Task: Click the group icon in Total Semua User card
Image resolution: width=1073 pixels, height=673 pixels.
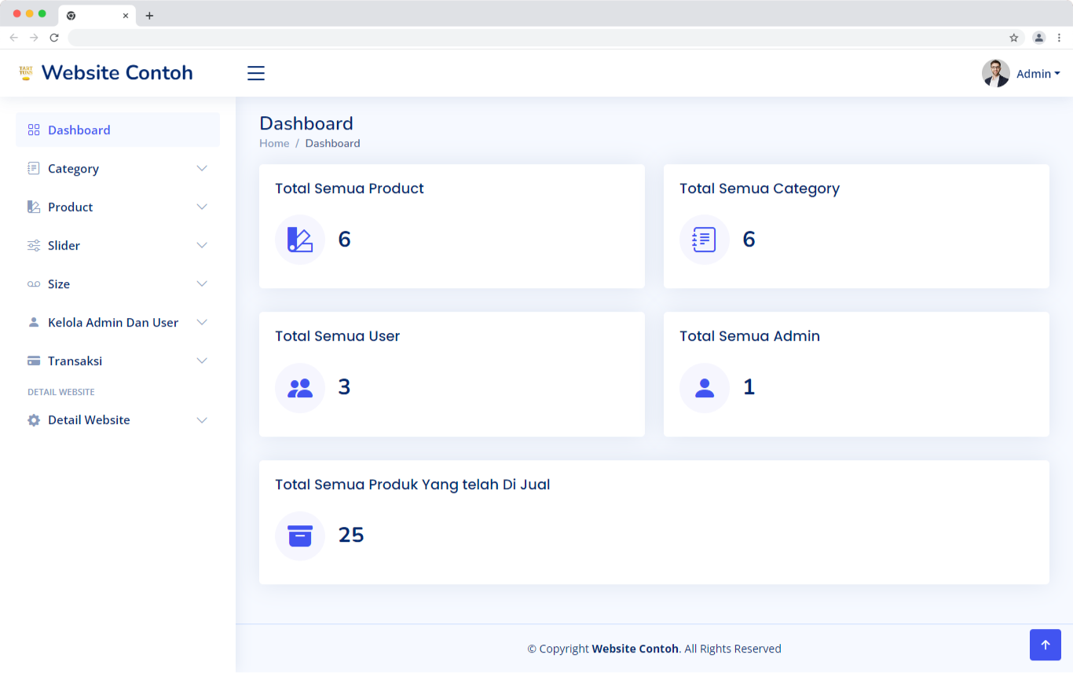Action: pos(300,388)
